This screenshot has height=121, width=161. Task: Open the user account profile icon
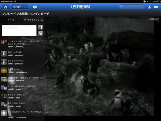pos(150,7)
